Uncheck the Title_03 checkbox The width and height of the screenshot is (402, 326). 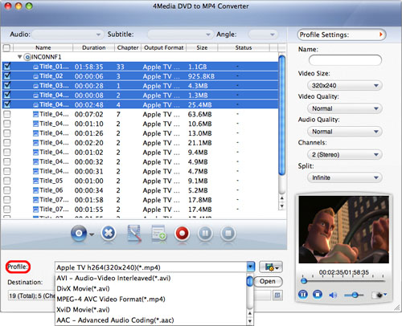coord(7,85)
